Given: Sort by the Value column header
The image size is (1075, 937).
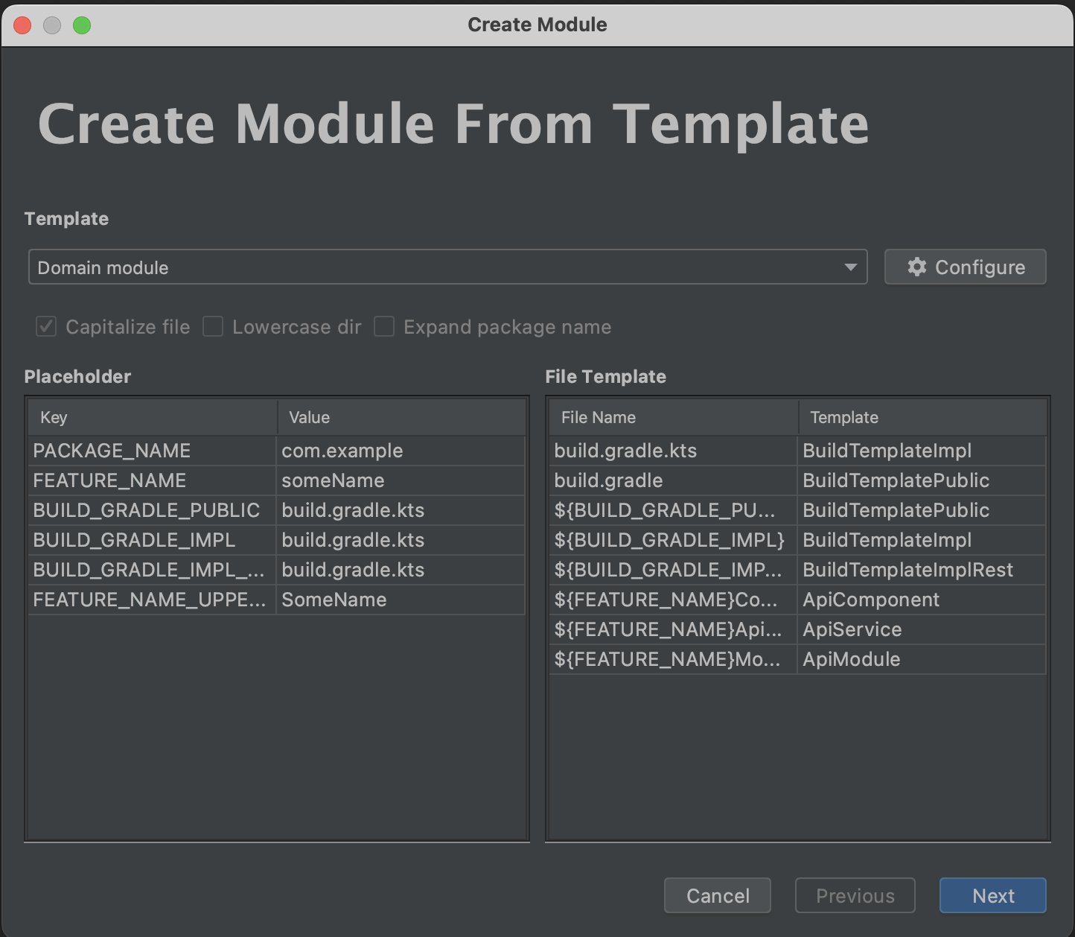Looking at the screenshot, I should point(309,417).
